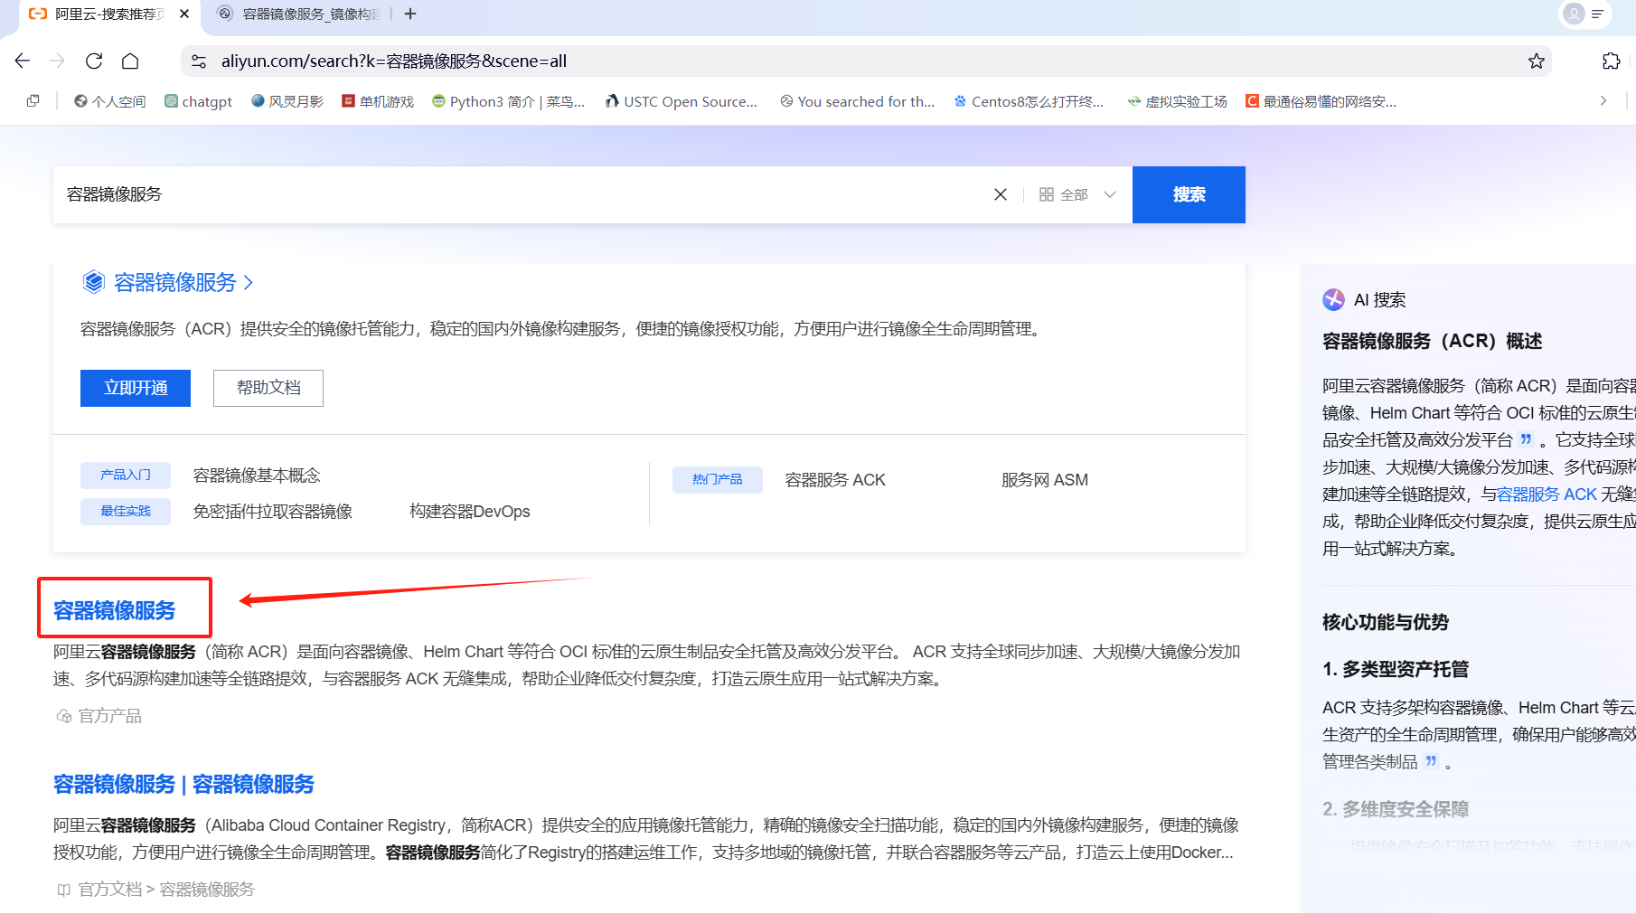Click the chevron beside 容器镜像服务 card title
The image size is (1636, 914).
point(249,283)
